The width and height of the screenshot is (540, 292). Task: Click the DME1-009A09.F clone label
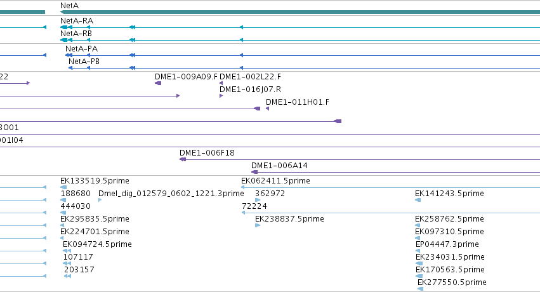(x=186, y=76)
